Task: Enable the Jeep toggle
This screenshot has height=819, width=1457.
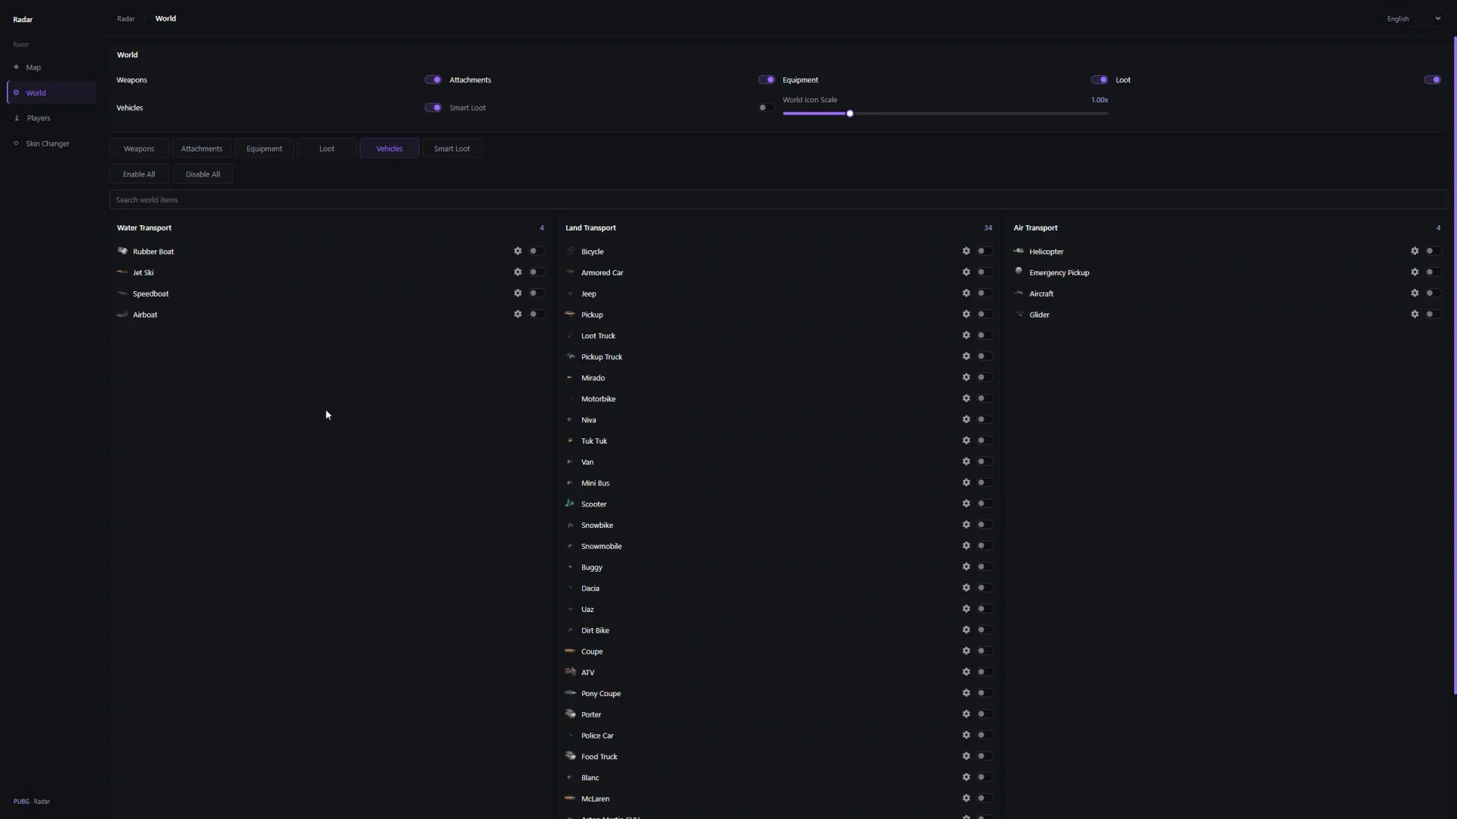Action: coord(984,293)
